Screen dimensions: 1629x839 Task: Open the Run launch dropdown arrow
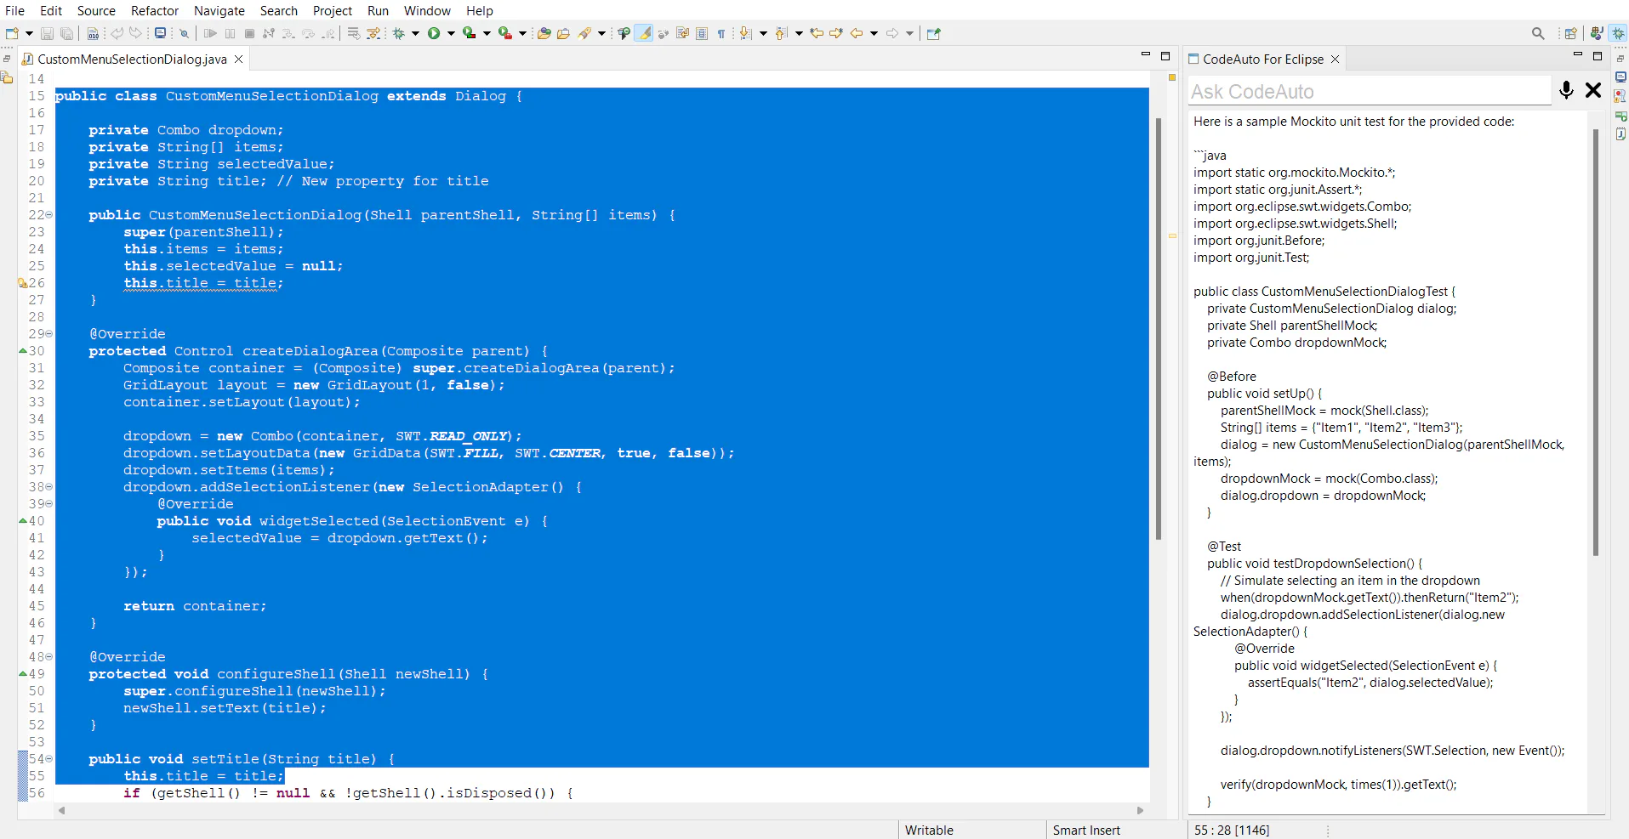(451, 33)
